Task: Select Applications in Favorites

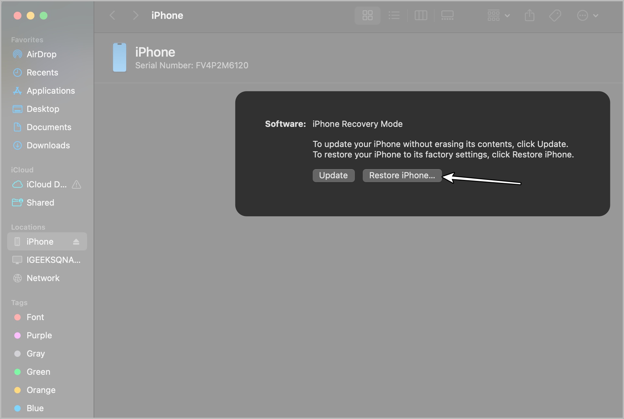Action: coord(51,91)
